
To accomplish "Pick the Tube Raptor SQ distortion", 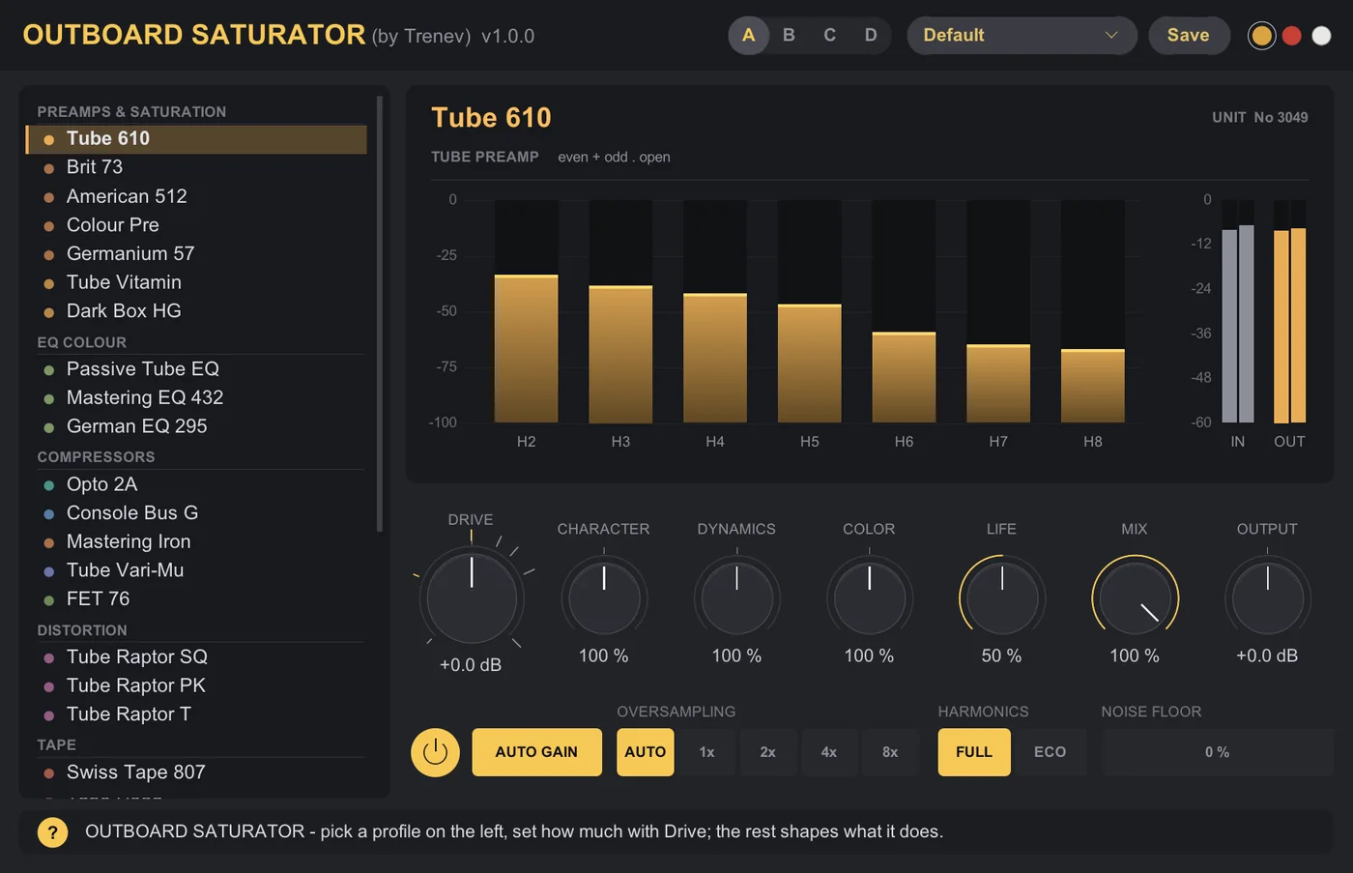I will [196, 657].
